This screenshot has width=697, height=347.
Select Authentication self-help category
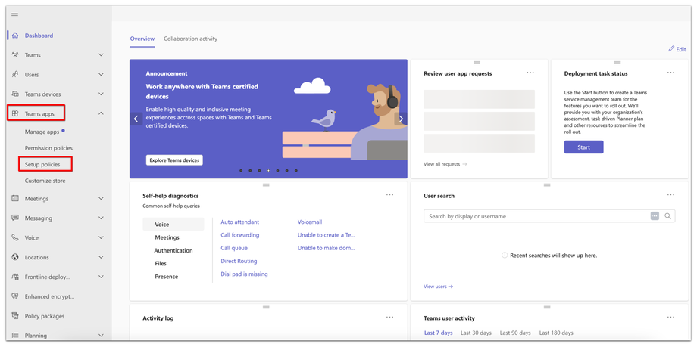pyautogui.click(x=173, y=250)
